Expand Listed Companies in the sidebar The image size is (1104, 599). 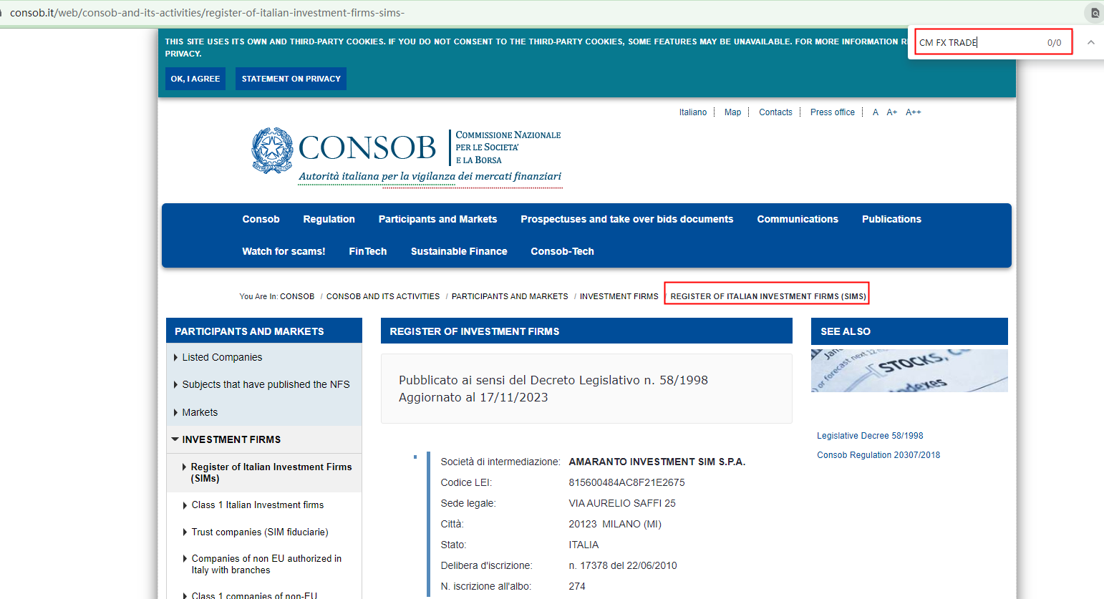click(x=222, y=357)
